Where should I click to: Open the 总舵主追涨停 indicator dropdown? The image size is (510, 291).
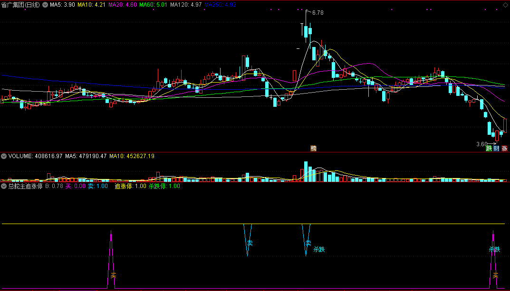(x=4, y=187)
